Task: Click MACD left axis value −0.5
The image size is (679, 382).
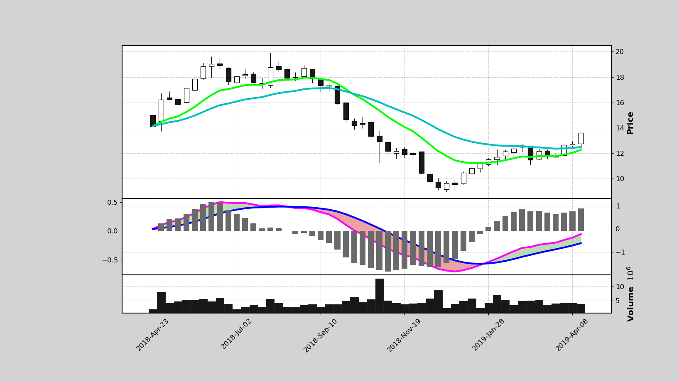Action: coord(110,260)
